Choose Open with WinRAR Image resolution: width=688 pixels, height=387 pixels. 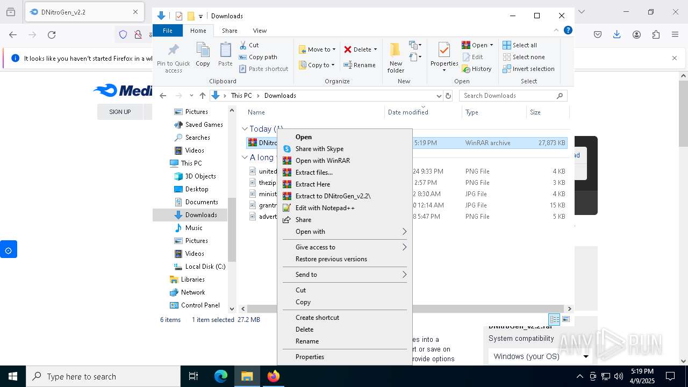click(x=344, y=161)
